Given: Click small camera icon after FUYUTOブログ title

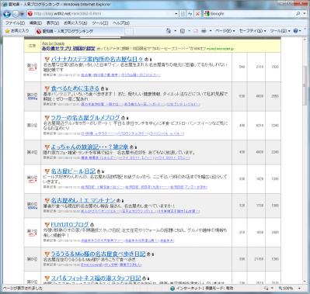Looking at the screenshot, I should [92, 225].
